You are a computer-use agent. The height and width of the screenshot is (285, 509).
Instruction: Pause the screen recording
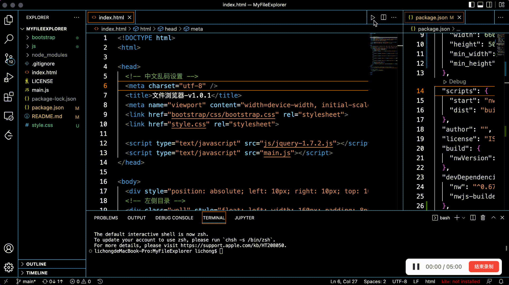pos(416,266)
